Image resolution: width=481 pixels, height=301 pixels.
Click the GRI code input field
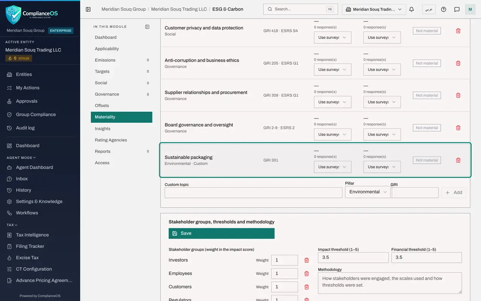pyautogui.click(x=415, y=193)
